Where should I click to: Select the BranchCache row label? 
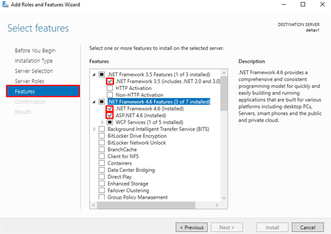click(122, 150)
